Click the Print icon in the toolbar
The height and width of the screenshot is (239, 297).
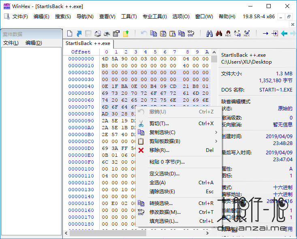pos(107,34)
